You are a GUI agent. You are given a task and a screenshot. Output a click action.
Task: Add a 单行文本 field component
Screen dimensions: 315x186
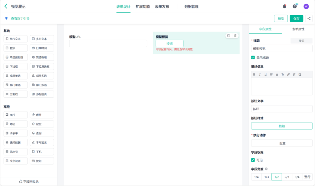coord(16,39)
